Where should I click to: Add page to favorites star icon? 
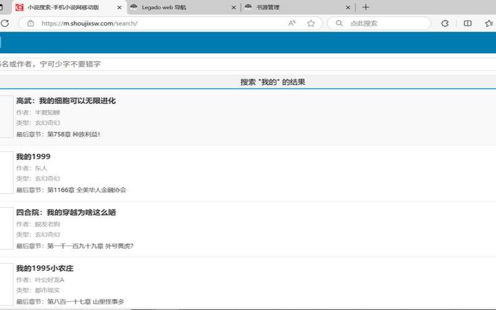tap(311, 24)
